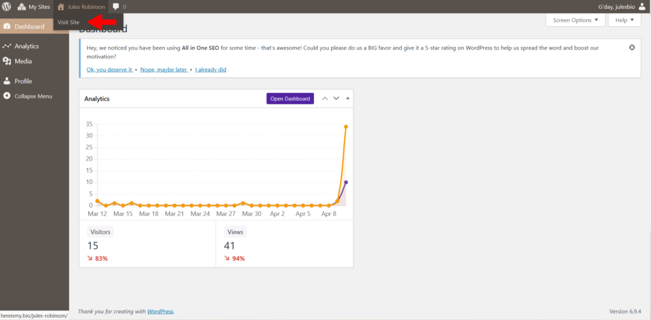The height and width of the screenshot is (320, 651).
Task: Dismiss the All in One SEO notice
Action: pos(631,48)
